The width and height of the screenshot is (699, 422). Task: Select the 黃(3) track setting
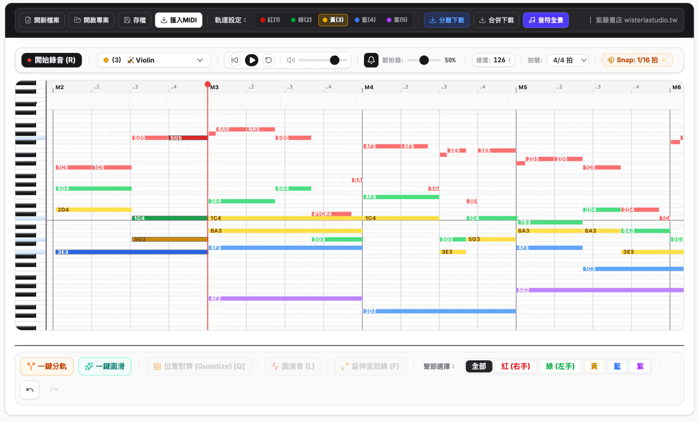(333, 20)
